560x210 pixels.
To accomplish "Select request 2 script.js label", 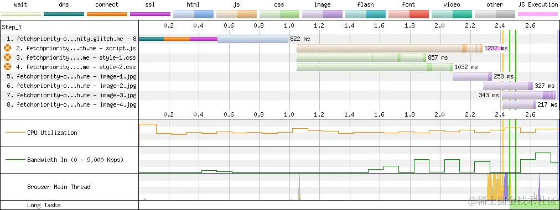I will (76, 48).
